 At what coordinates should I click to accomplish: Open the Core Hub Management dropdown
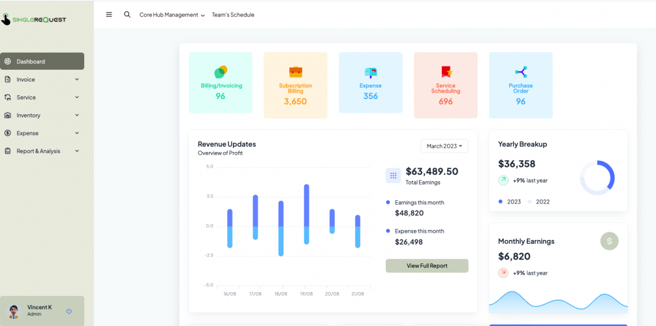point(172,14)
